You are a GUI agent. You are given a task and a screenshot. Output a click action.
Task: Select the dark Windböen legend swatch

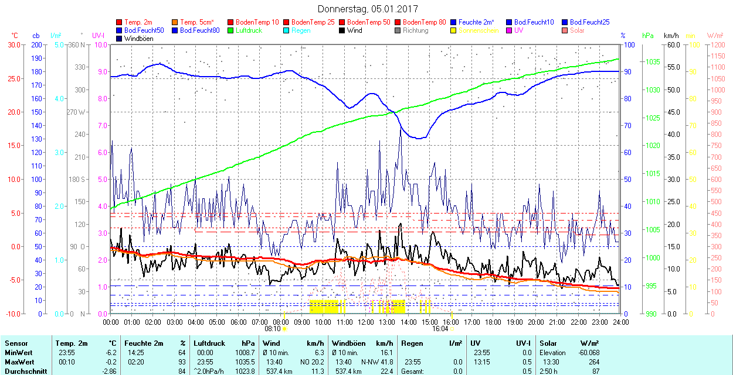point(120,39)
